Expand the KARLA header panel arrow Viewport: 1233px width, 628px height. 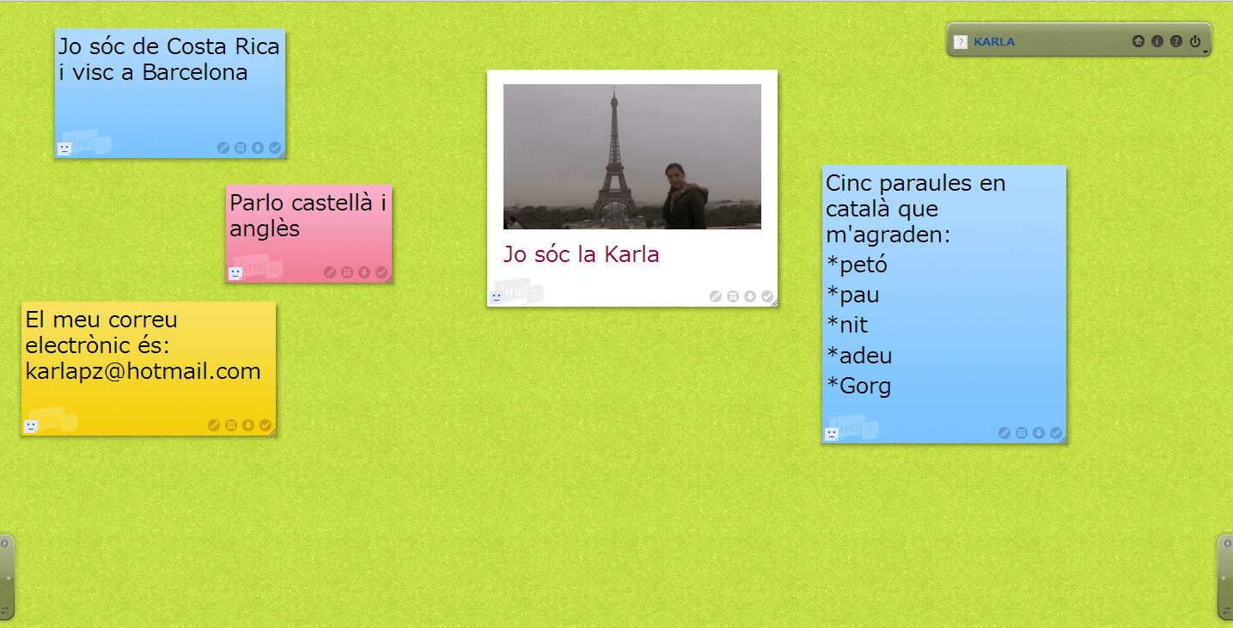[1206, 52]
